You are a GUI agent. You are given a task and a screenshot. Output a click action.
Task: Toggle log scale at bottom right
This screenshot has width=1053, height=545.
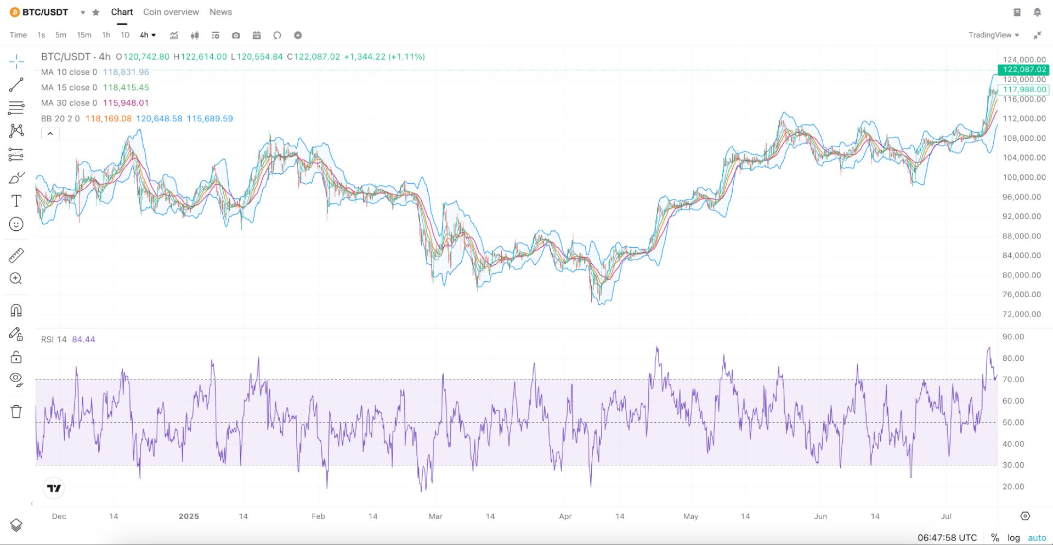pyautogui.click(x=1014, y=538)
